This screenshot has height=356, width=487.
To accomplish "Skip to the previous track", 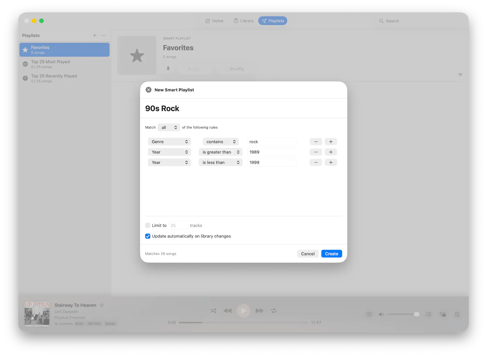I will [227, 311].
